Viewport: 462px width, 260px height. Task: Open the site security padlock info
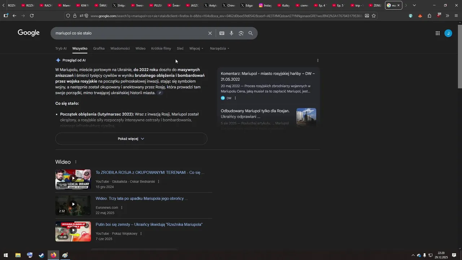75,16
